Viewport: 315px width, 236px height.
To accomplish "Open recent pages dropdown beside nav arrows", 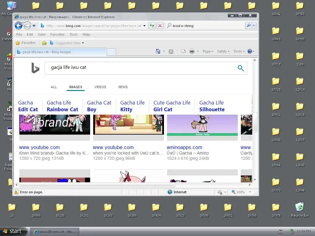I will (x=34, y=26).
